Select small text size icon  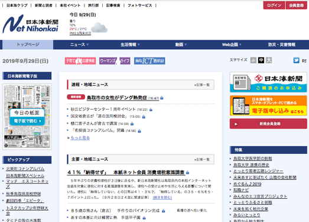(253, 60)
